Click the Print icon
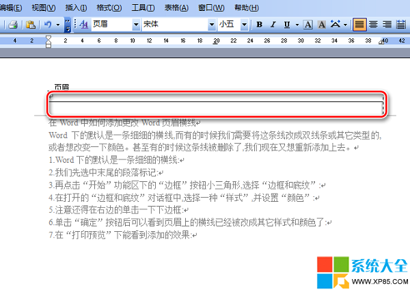Viewport: 410px width, 290px height. point(13,25)
